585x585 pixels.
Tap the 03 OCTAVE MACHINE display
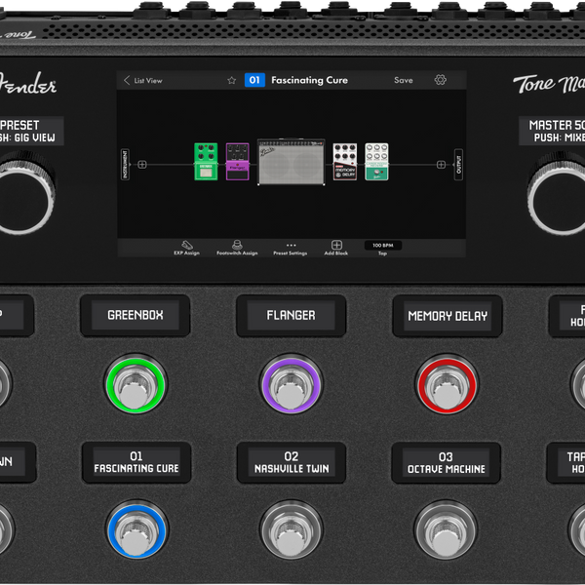[447, 462]
